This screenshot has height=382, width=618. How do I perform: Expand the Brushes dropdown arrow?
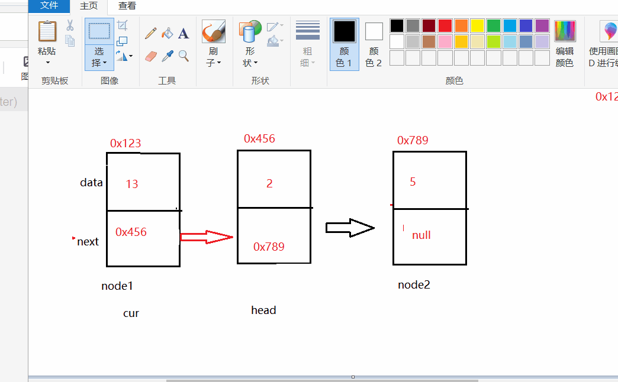219,63
